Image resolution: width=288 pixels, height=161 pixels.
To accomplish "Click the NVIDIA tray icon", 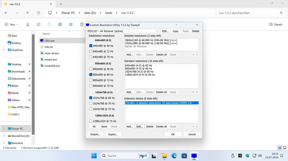I will pyautogui.click(x=240, y=156).
